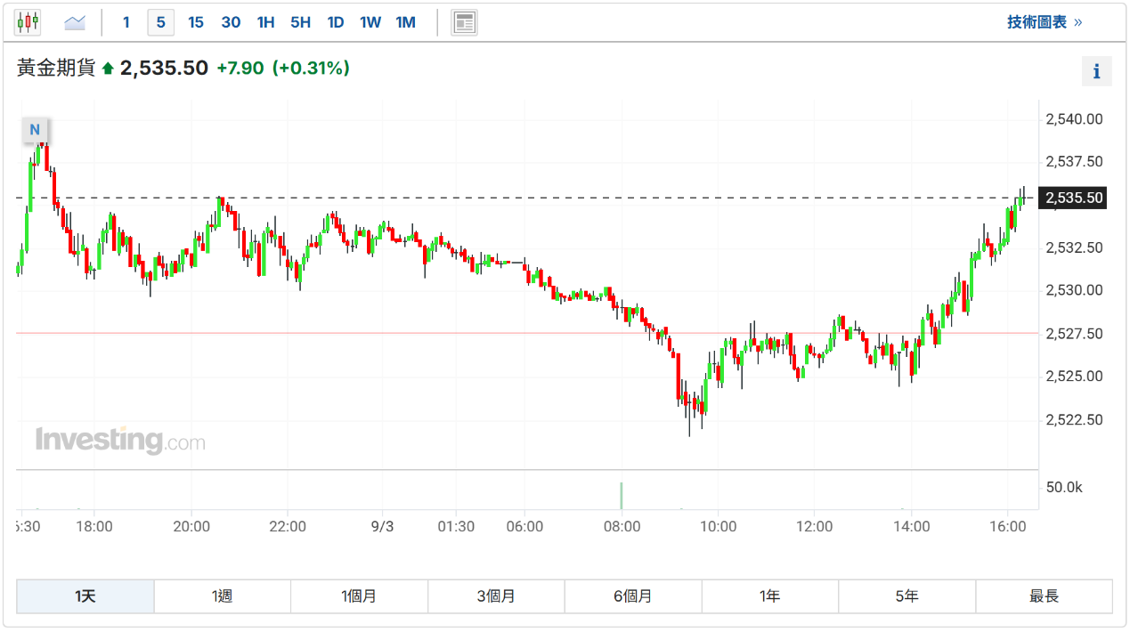Show the 最長 maximum range
The image size is (1130, 632).
1044,596
